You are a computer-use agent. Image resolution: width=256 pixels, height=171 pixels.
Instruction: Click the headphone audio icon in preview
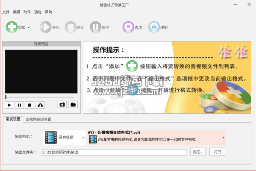40,105
